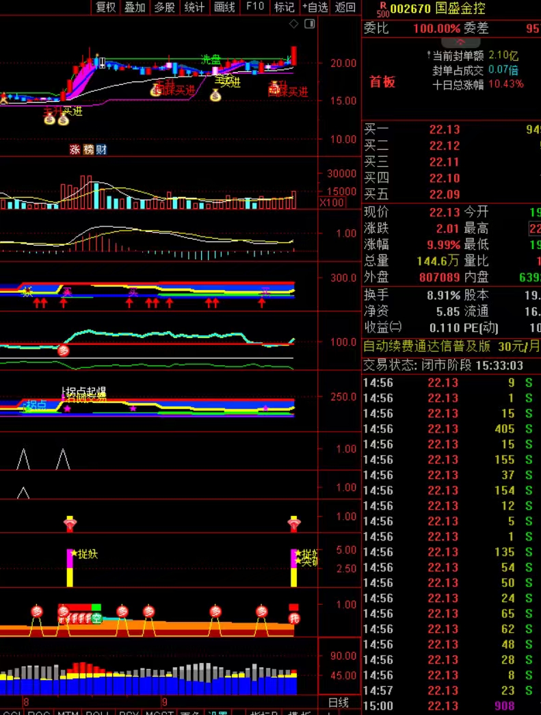
Task: Select the 买五 bid row at 22.09
Action: [451, 195]
